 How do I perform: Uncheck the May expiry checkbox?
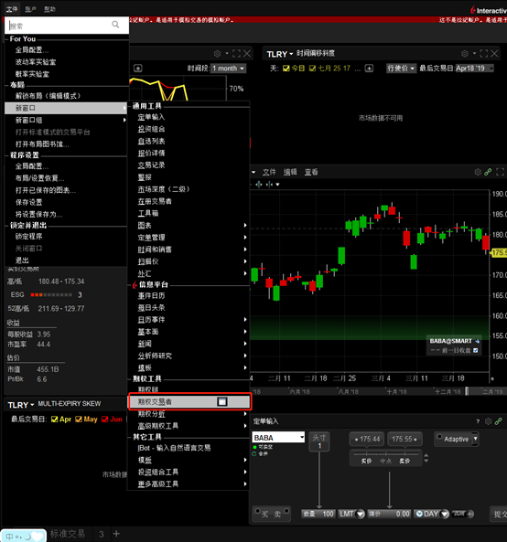click(x=79, y=420)
